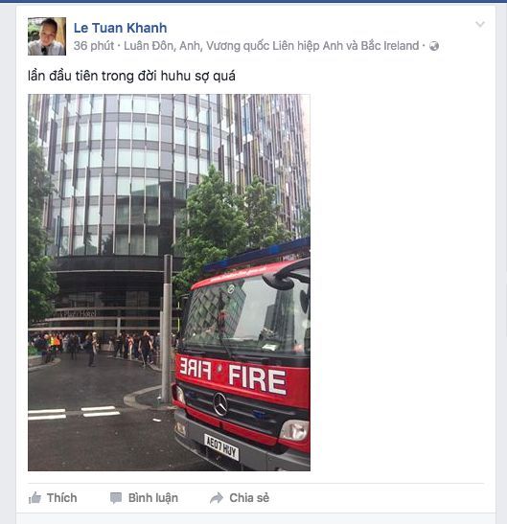Open Le Tuan Khanh's profile name link
Screen dimensions: 507x524
pos(120,28)
